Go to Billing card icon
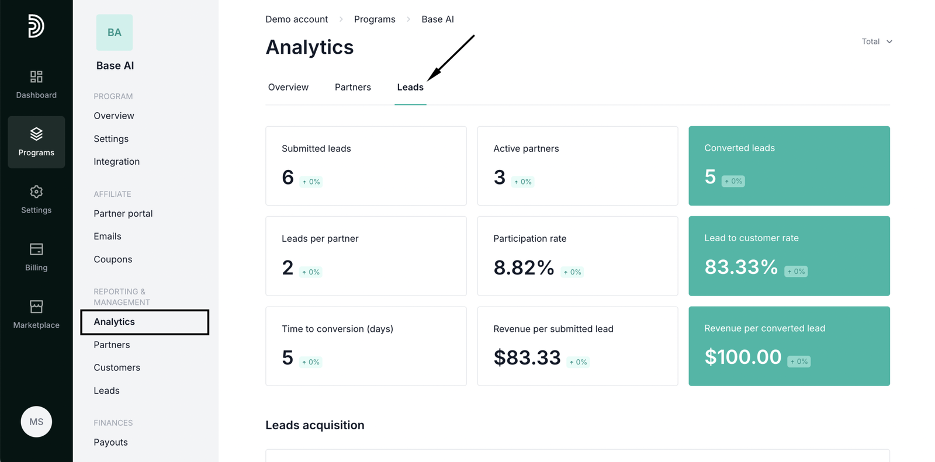Screen dimensions: 935x462 [36, 249]
